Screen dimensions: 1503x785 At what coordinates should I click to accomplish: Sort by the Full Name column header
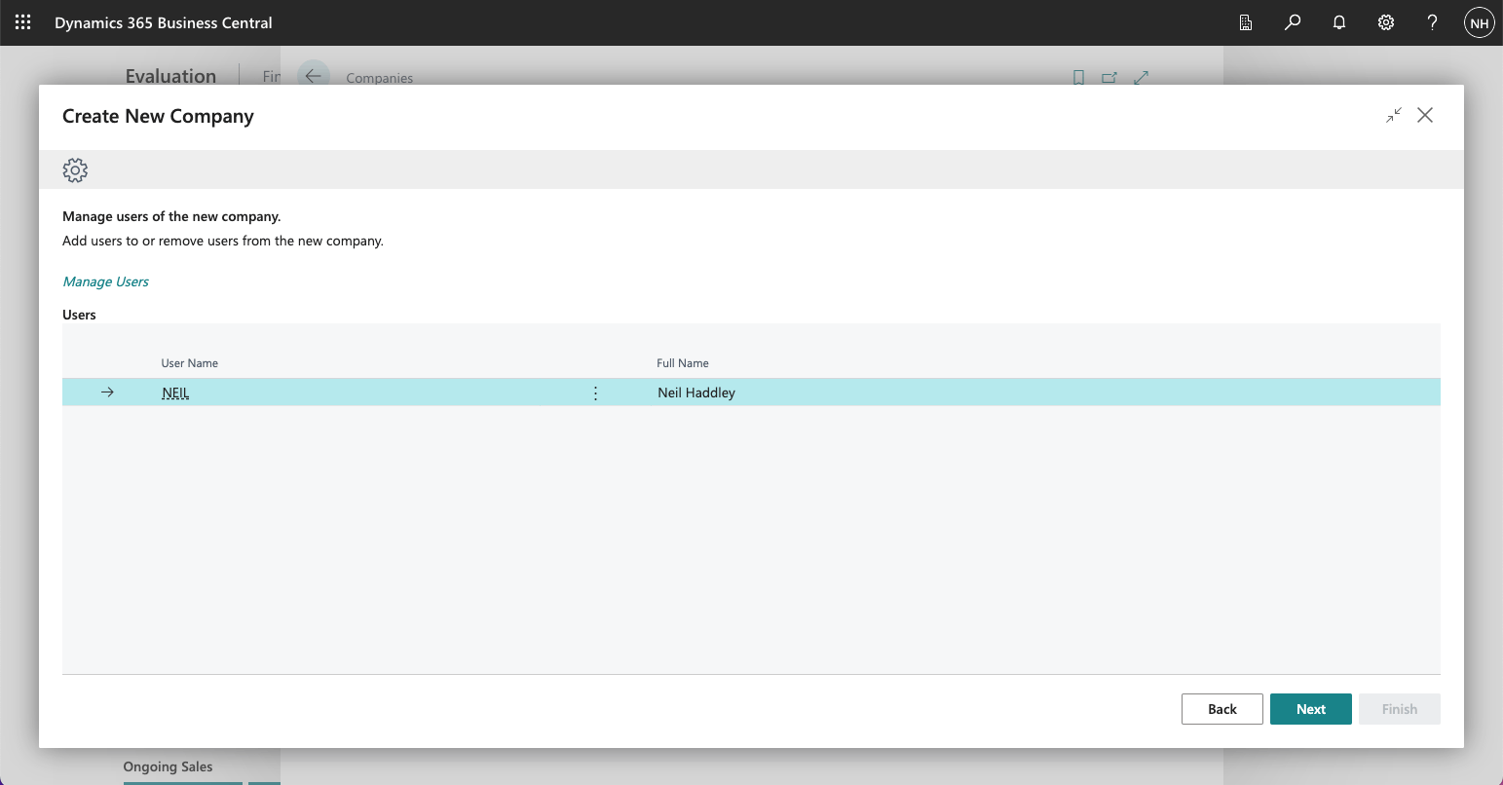pyautogui.click(x=683, y=363)
